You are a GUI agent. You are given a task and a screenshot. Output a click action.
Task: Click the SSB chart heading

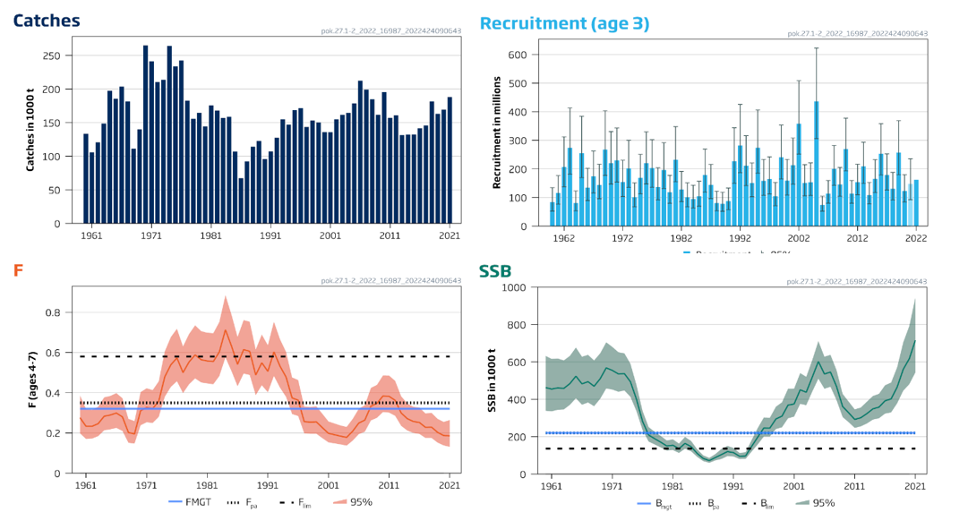[496, 271]
